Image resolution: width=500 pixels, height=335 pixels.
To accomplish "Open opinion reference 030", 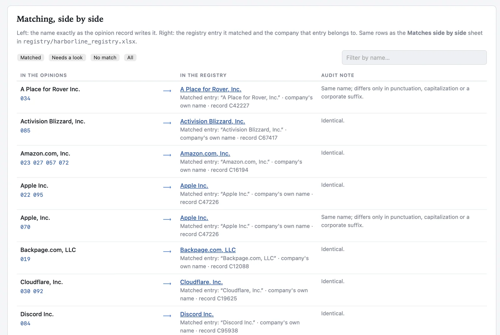I will (25, 291).
